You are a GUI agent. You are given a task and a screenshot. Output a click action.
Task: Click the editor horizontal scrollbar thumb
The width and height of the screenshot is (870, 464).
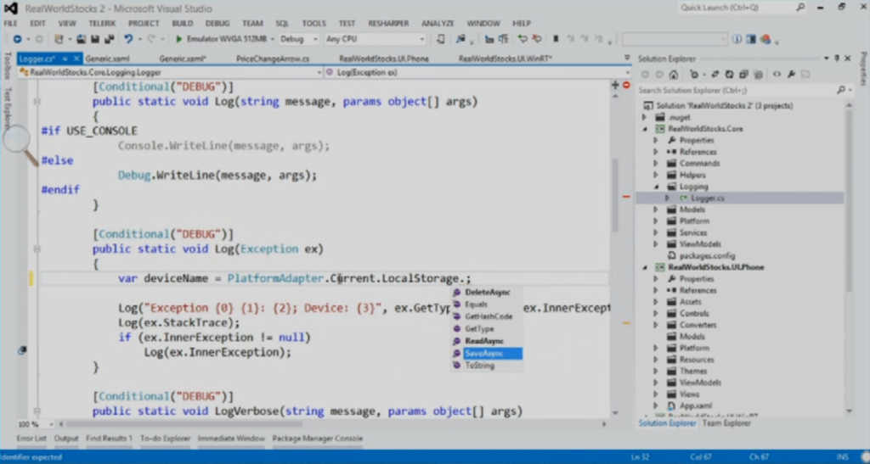184,424
